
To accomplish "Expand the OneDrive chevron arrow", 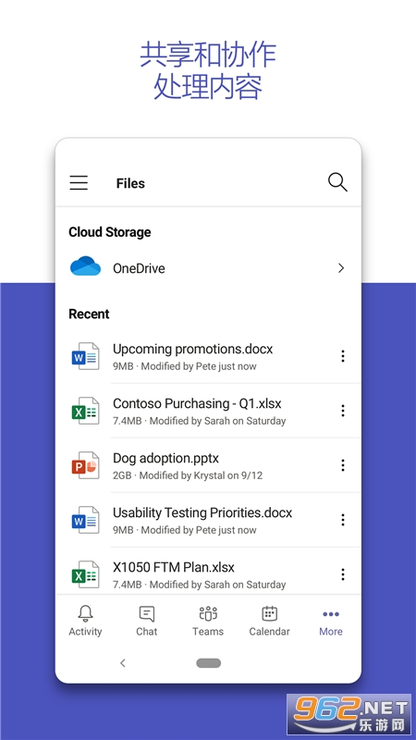I will point(341,268).
